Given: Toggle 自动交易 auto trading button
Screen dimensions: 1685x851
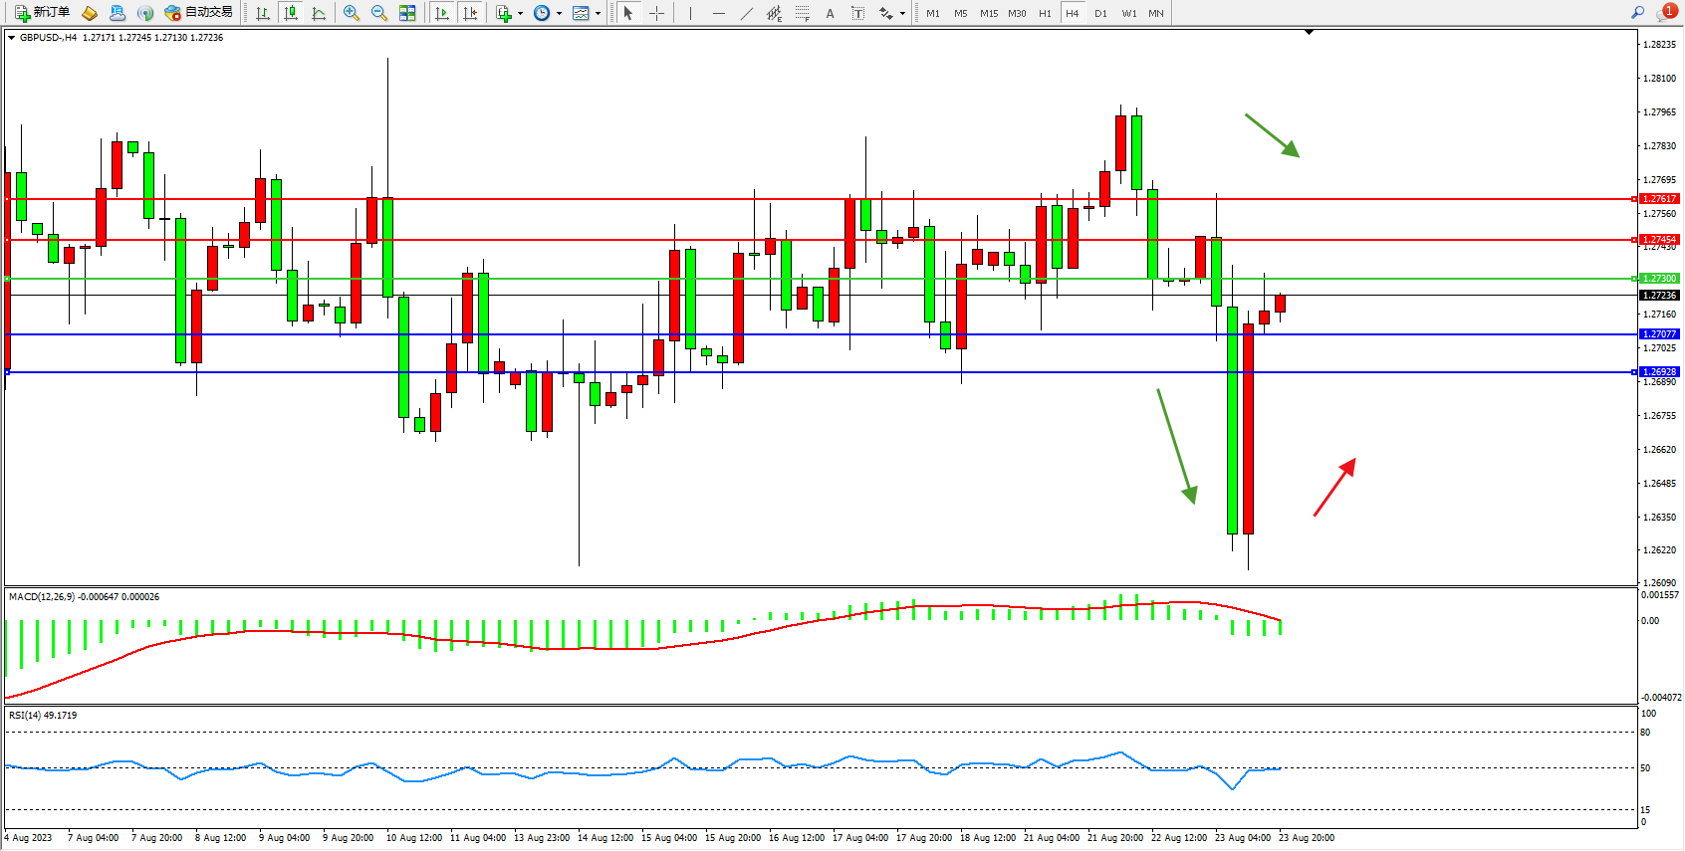Looking at the screenshot, I should [198, 13].
